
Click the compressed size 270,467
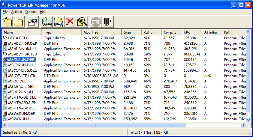[x=170, y=81]
